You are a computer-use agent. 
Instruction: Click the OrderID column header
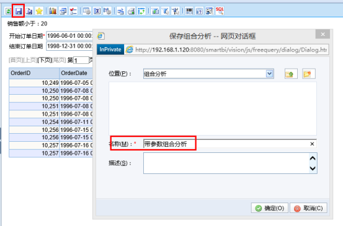[34, 73]
